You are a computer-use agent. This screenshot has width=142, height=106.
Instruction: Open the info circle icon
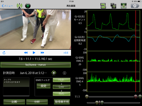(x=65, y=73)
